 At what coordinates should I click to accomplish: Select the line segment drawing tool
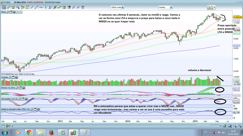(x=32, y=7)
